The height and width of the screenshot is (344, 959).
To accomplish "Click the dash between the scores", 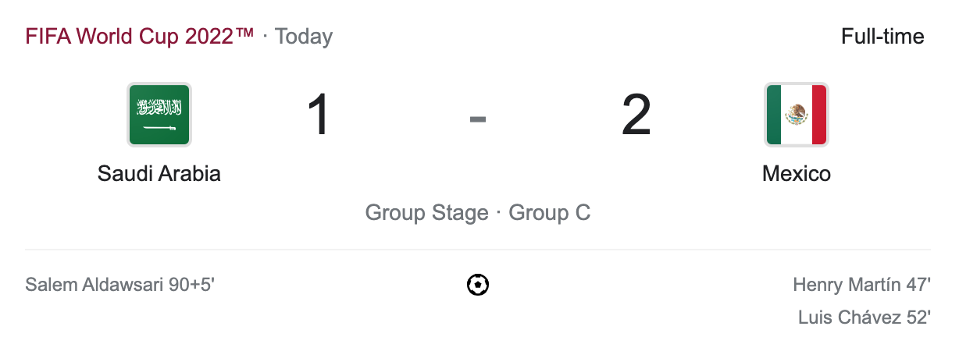I will pos(478,119).
